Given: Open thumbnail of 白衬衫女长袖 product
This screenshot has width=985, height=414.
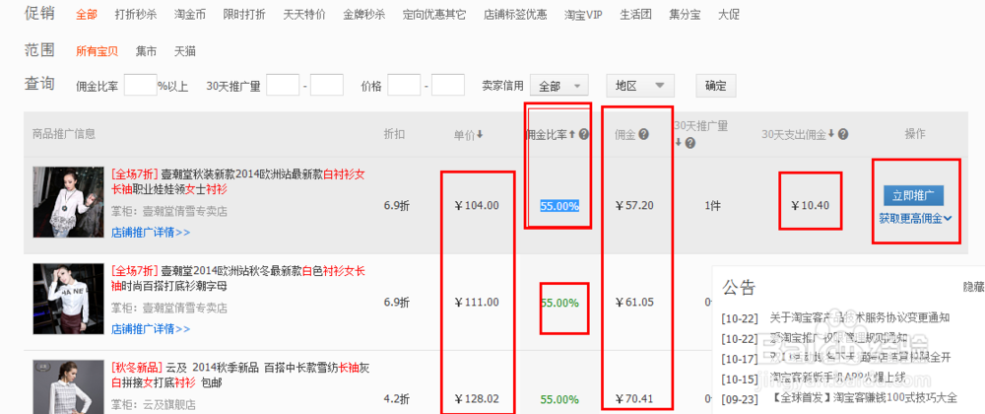Looking at the screenshot, I should (x=69, y=202).
